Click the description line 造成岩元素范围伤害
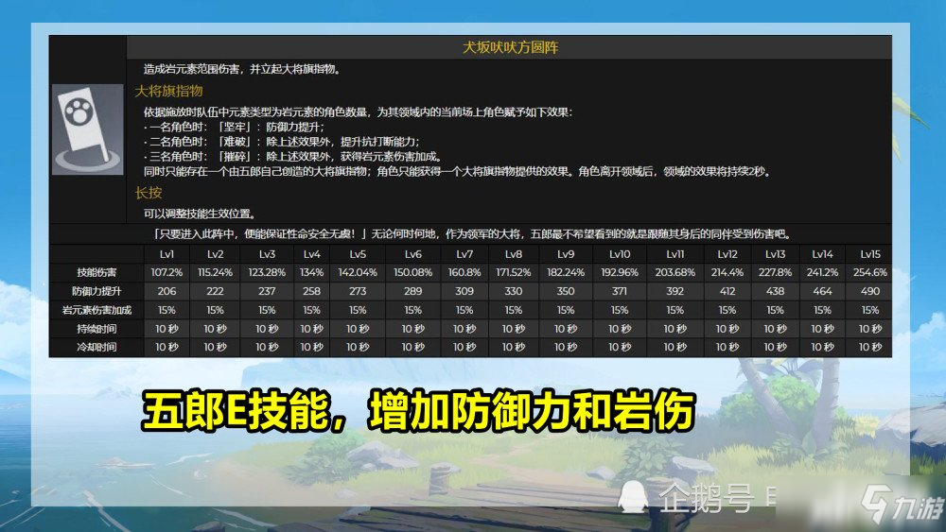The height and width of the screenshot is (532, 946). tap(243, 69)
